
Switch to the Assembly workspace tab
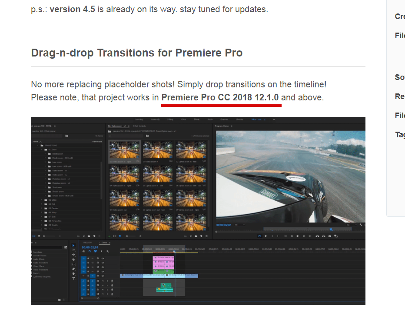pos(155,120)
